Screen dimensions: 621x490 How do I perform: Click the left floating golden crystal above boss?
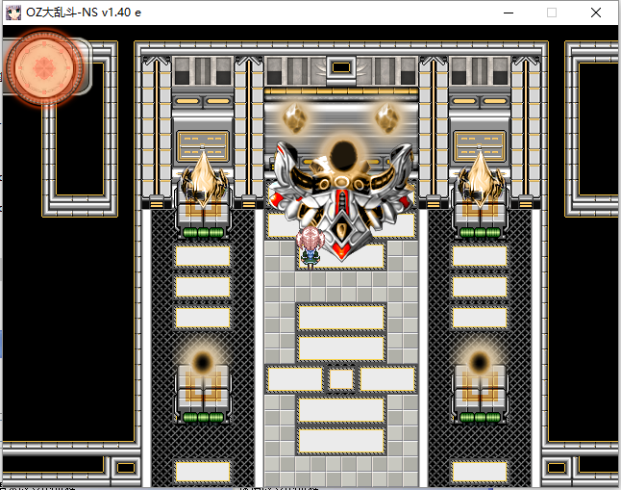tap(295, 117)
